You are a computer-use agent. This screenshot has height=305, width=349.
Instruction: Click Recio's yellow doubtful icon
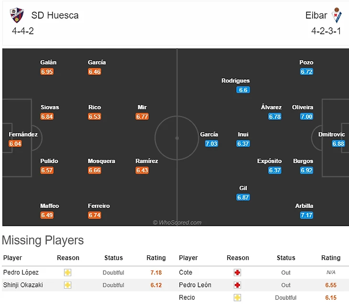[x=238, y=298]
